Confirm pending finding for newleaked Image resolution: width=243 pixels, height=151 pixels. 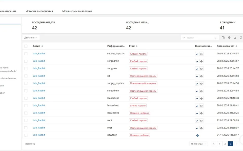[x=197, y=113]
